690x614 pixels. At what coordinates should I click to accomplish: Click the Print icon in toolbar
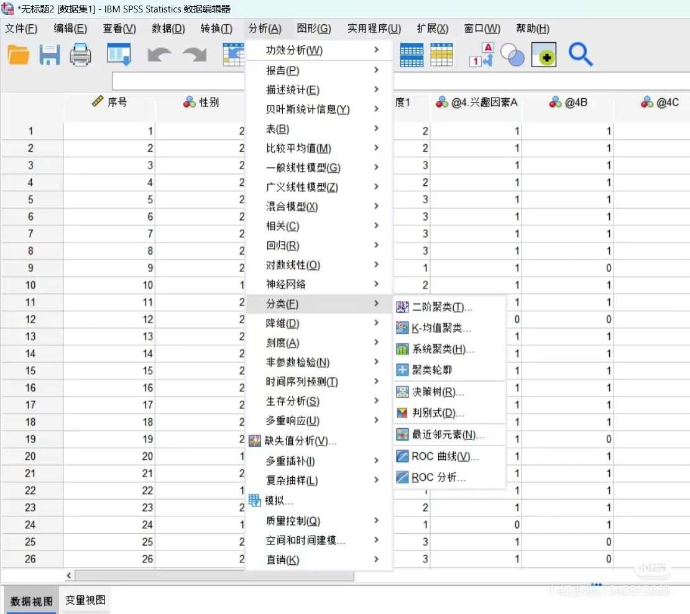coord(81,55)
